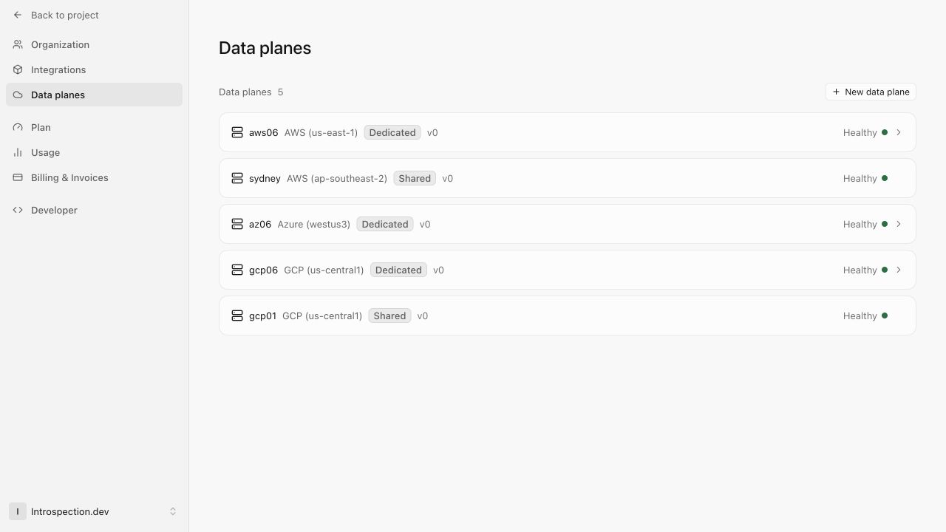Open the Introspection.dev organization switcher
This screenshot has height=532, width=946.
click(x=94, y=511)
